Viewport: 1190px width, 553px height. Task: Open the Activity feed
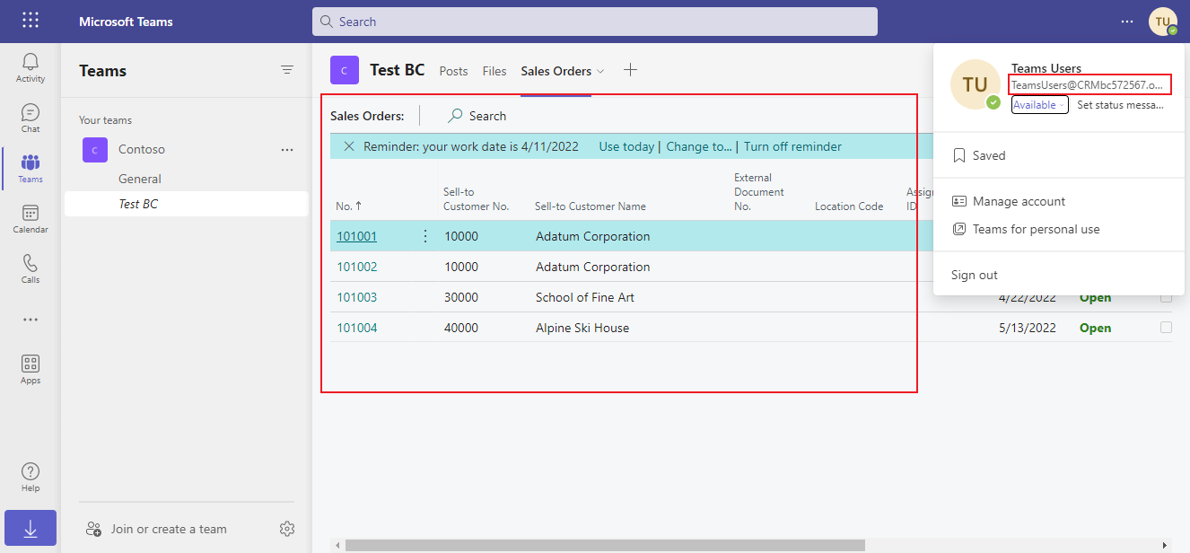pyautogui.click(x=30, y=63)
